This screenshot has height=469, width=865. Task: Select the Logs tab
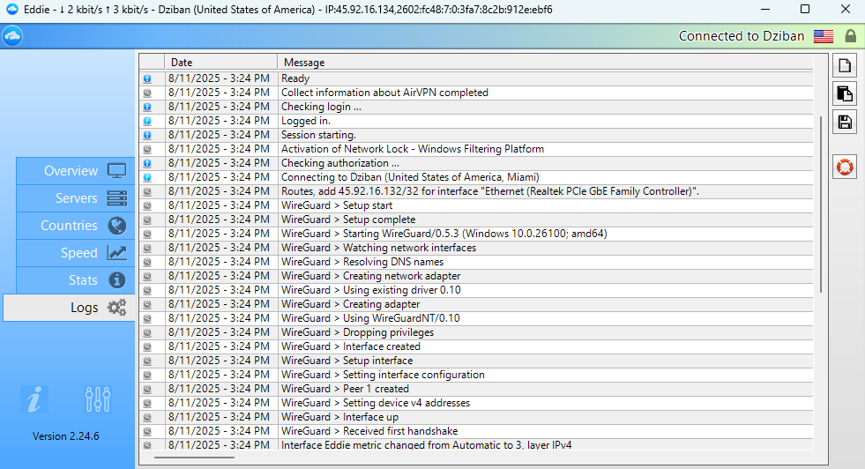coord(69,308)
